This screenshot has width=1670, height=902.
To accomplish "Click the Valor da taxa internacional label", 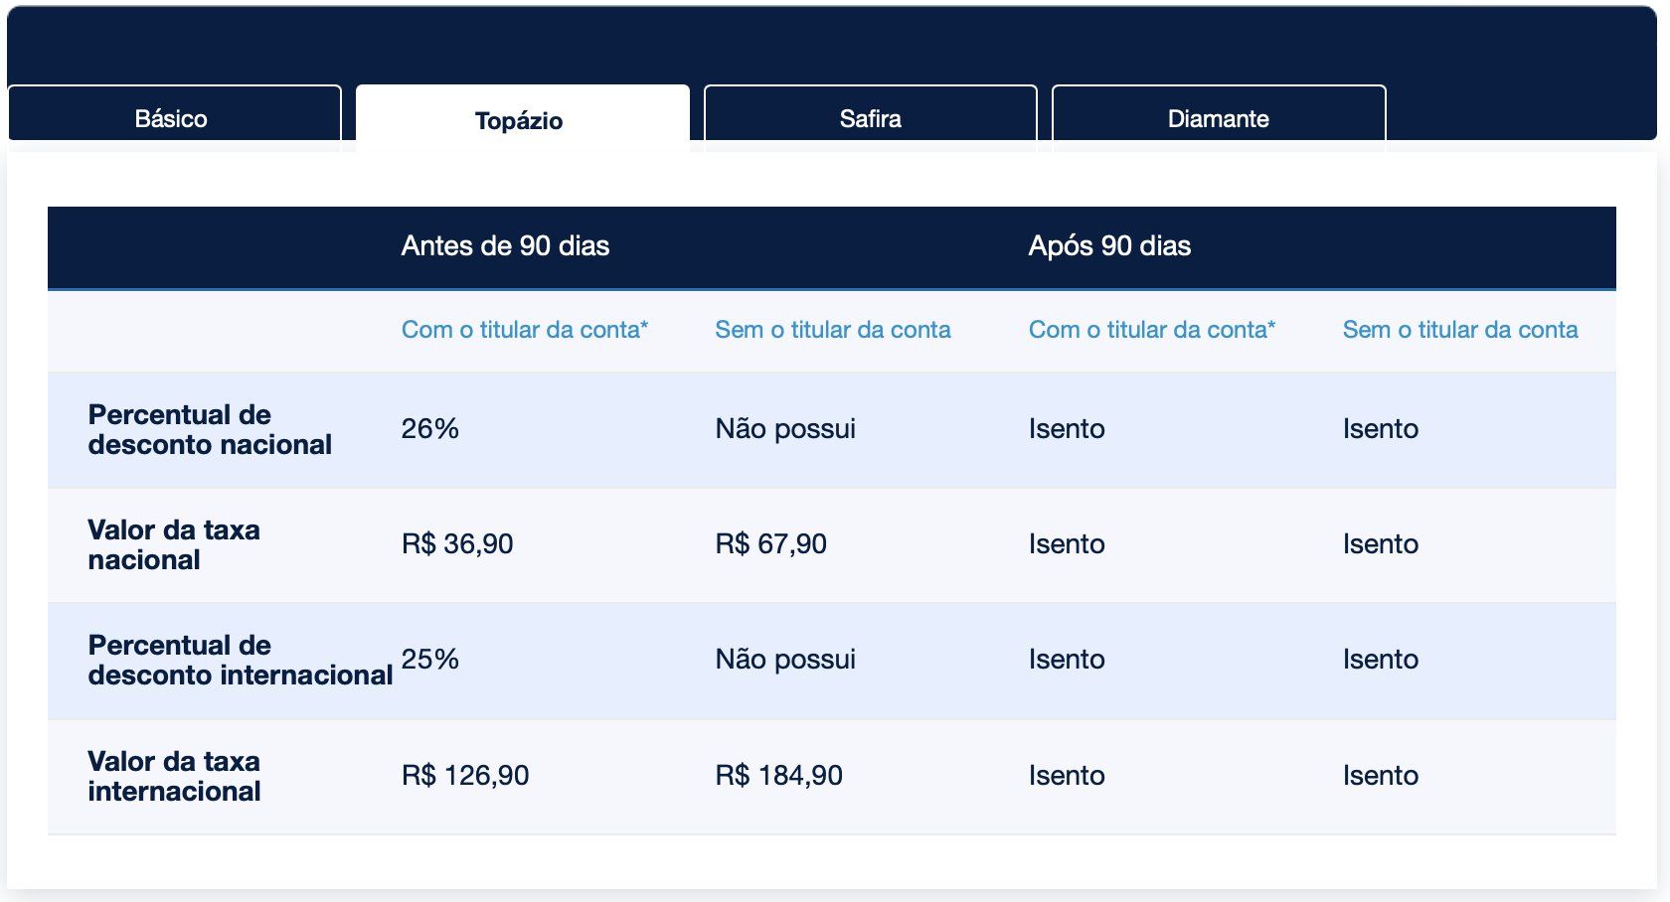I will click(x=174, y=776).
